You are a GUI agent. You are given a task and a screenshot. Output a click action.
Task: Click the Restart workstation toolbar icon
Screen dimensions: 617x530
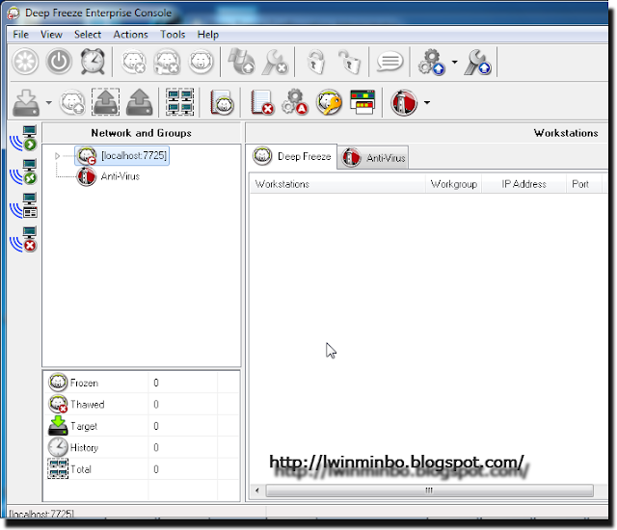pyautogui.click(x=26, y=62)
